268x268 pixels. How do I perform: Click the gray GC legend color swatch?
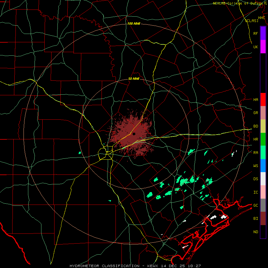(x=263, y=205)
